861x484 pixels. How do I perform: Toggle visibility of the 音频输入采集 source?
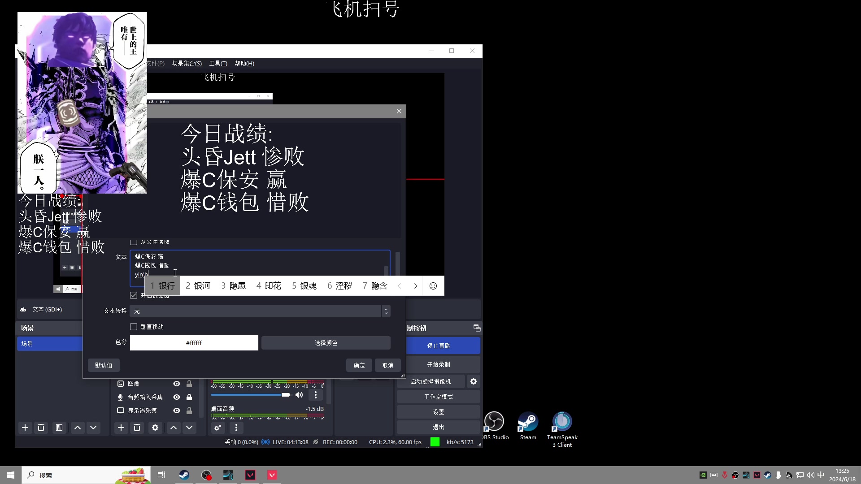(177, 398)
